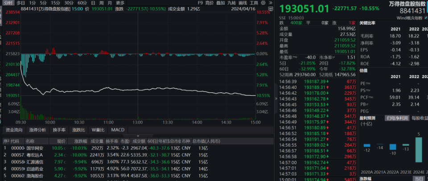Image resolution: width=428 pixels, height=181 pixels.
Task: Open the 更多 more periods dropdown
Action: click(x=120, y=3)
